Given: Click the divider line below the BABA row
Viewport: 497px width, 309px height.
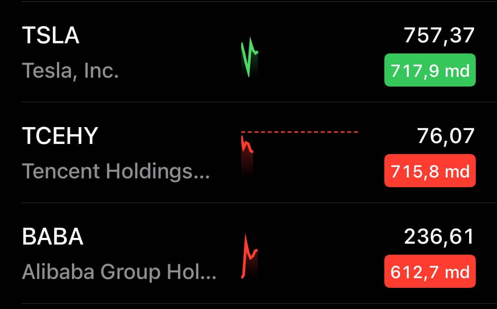Looking at the screenshot, I should click(259, 304).
